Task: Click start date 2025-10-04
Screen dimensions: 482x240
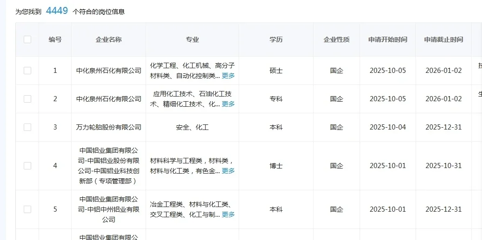Action: [x=388, y=127]
